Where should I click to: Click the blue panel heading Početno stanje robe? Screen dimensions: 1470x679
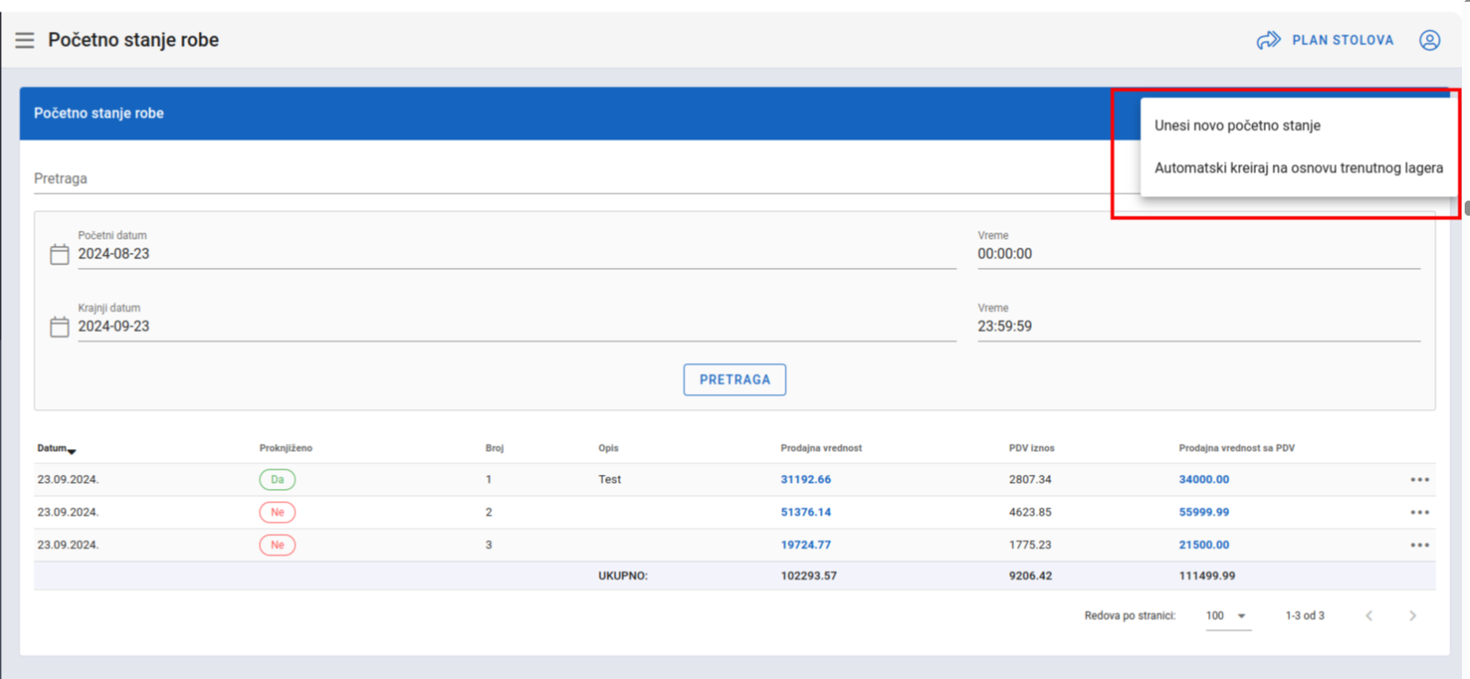point(99,114)
